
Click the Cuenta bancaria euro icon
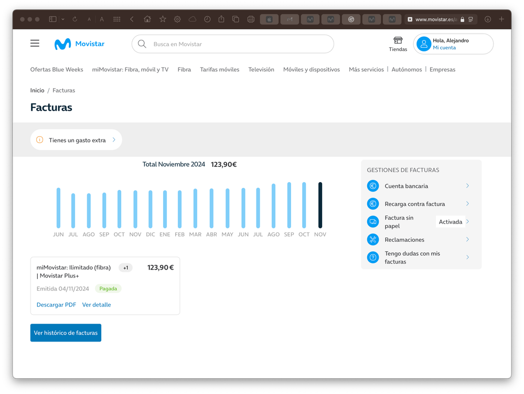point(373,186)
